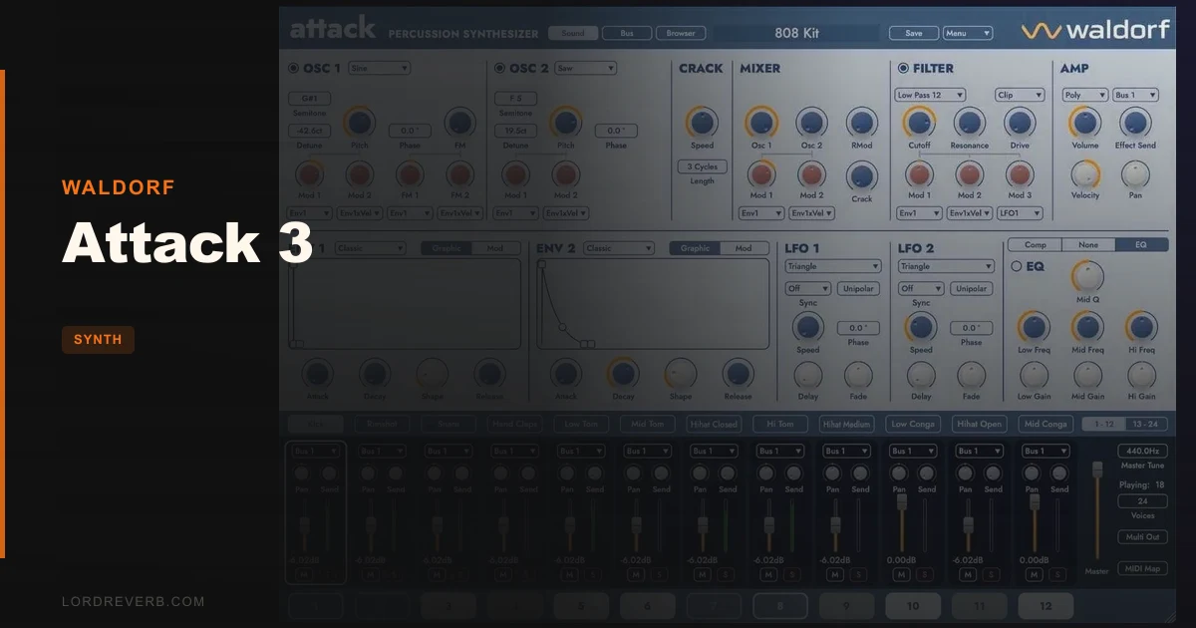Click the 3 Cycles Length field
1196x628 pixels.
click(x=702, y=166)
